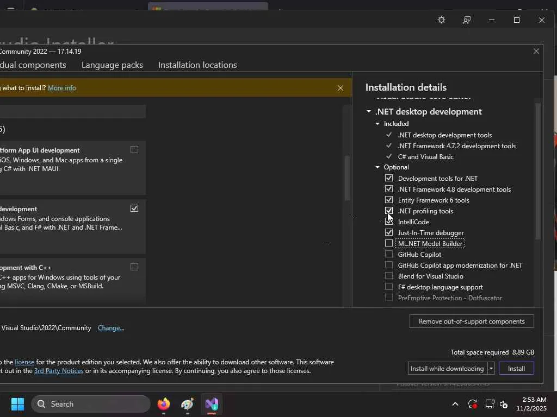Viewport: 557px width, 417px height.
Task: Enable ML.NET Model Builder
Action: pos(389,243)
